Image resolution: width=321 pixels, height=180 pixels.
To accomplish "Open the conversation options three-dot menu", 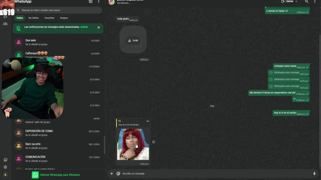I will pyautogui.click(x=315, y=1).
